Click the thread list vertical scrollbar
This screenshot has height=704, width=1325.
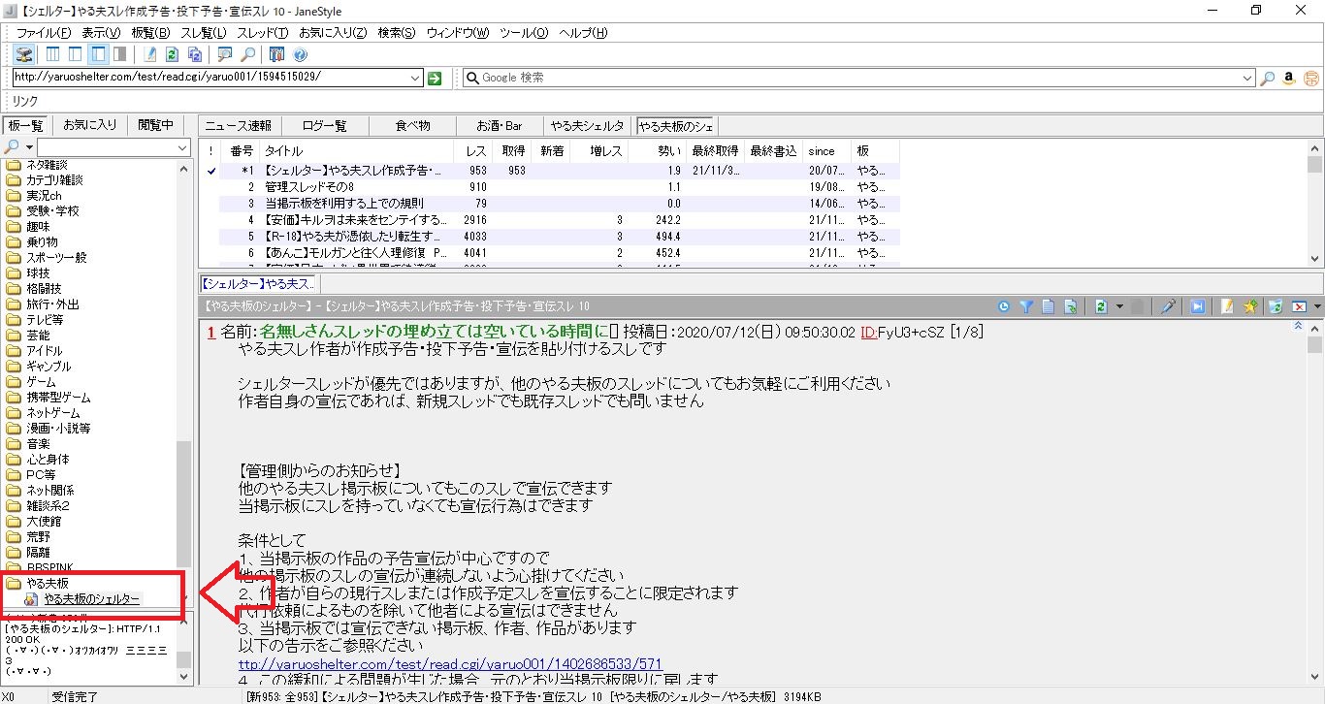pos(1314,203)
